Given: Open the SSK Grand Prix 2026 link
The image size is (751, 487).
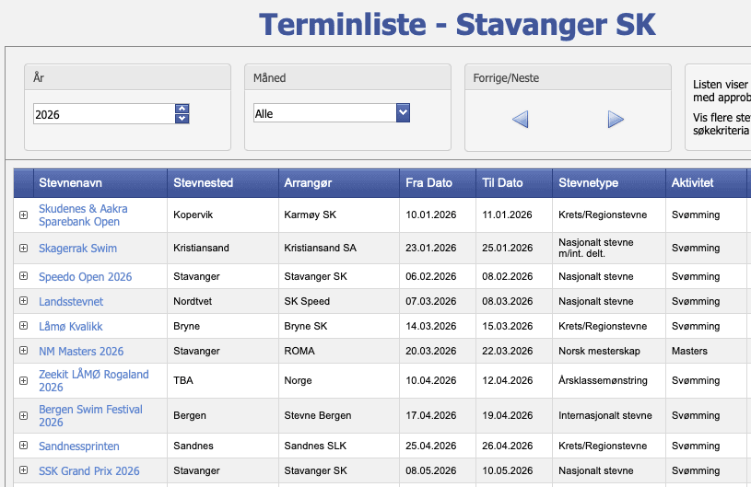Looking at the screenshot, I should [88, 470].
